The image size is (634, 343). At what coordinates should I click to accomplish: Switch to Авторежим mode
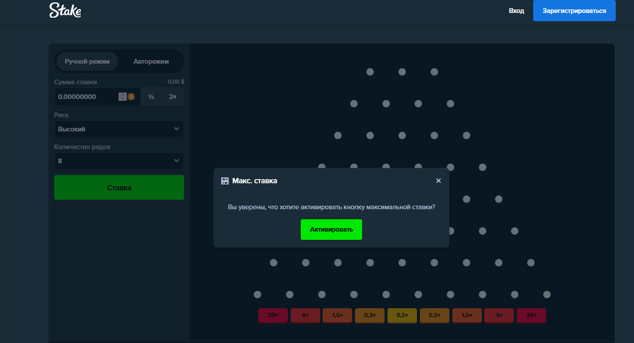point(151,61)
